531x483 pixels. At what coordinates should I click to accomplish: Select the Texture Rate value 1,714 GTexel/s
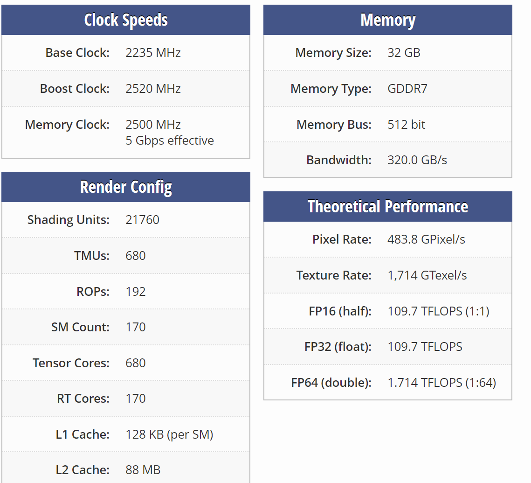click(427, 275)
